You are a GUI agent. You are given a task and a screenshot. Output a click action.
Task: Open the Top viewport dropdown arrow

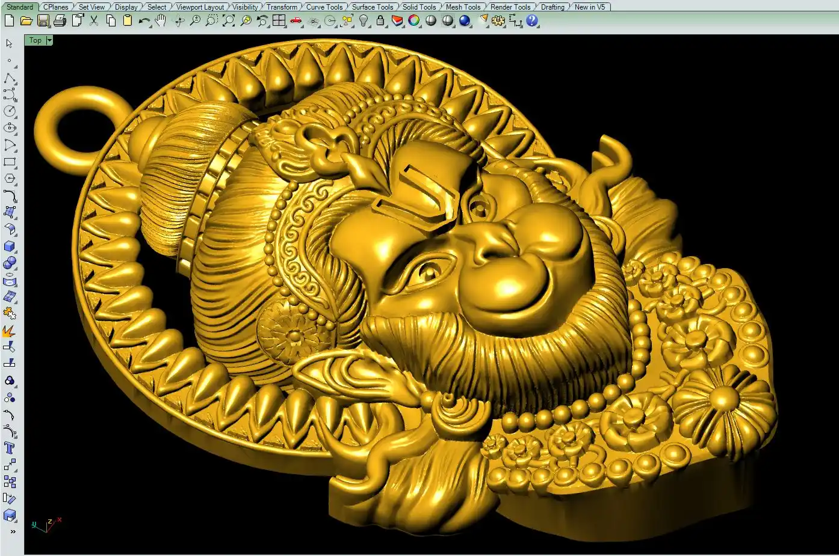click(x=49, y=40)
